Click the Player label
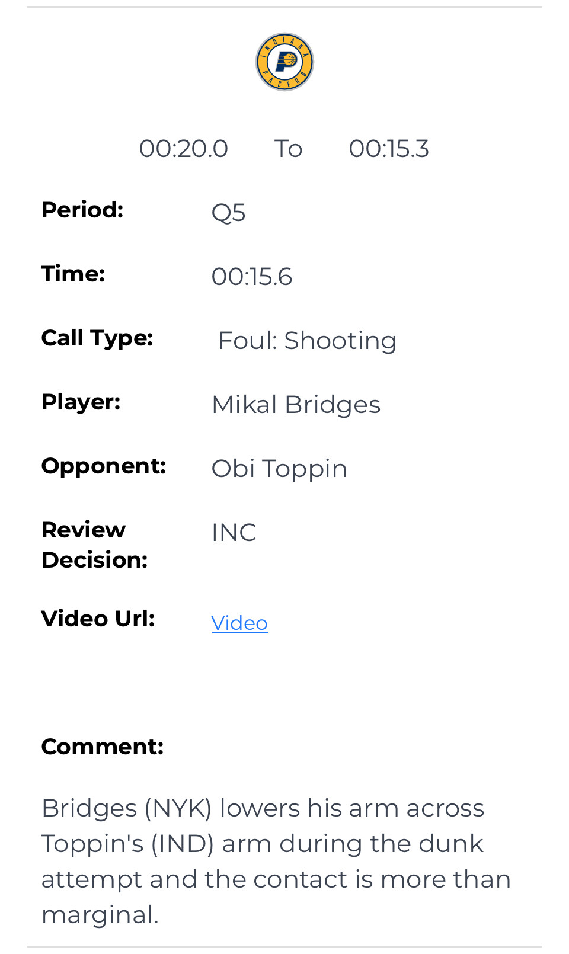This screenshot has width=569, height=954. pyautogui.click(x=81, y=402)
